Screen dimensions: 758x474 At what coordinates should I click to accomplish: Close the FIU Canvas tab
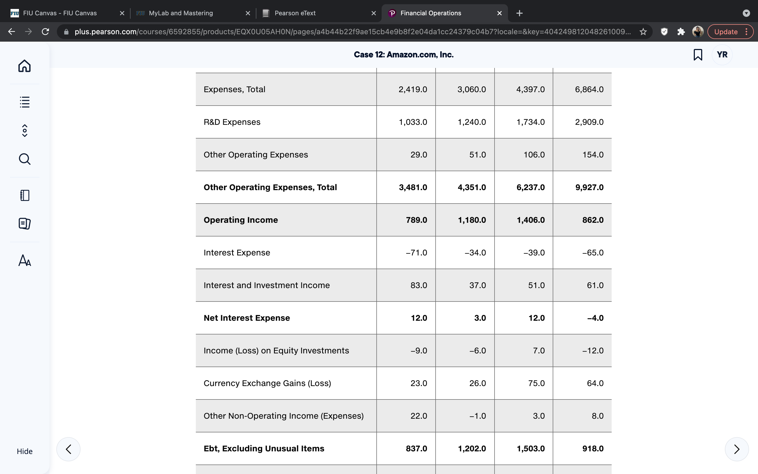coord(122,13)
